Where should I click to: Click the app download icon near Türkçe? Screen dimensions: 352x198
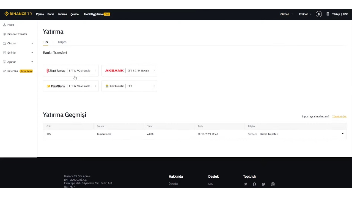328,14
